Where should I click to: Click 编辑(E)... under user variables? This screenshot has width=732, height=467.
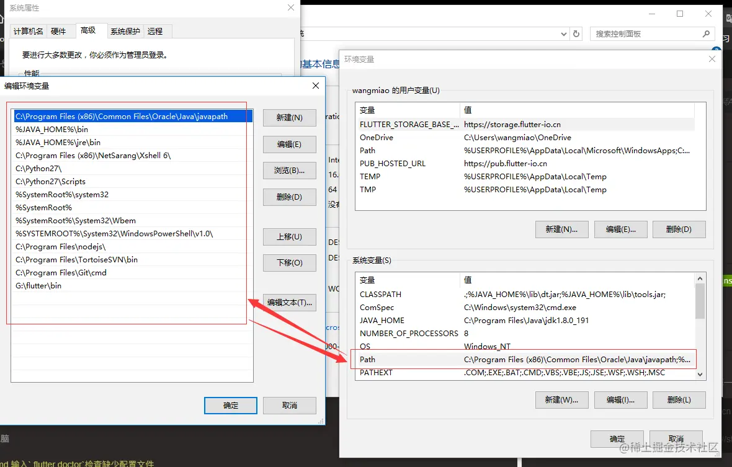coord(621,229)
